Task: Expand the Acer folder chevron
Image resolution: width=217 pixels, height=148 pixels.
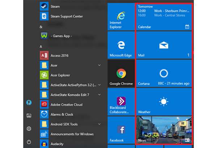Action: pyautogui.click(x=99, y=65)
